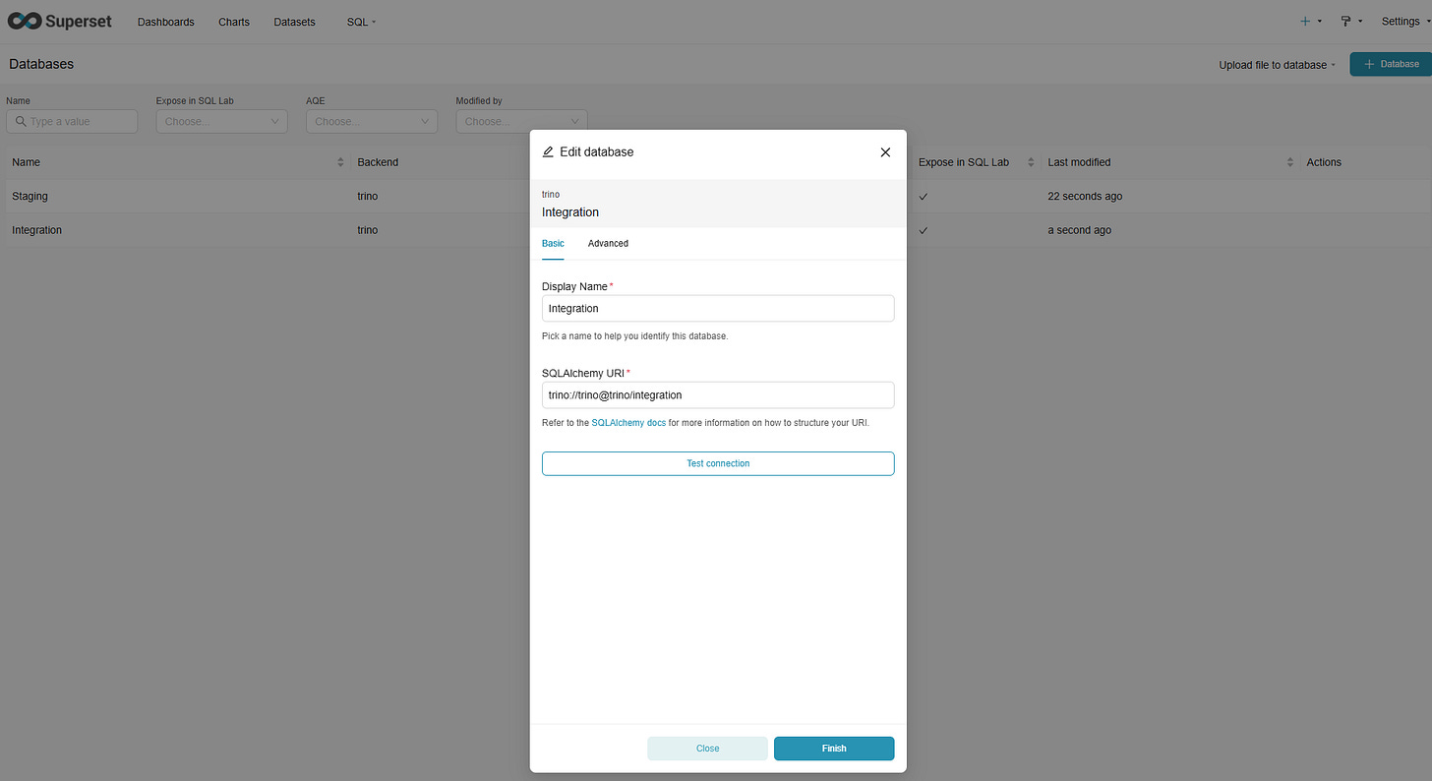1432x781 pixels.
Task: Click Finish to save the database
Action: click(834, 749)
